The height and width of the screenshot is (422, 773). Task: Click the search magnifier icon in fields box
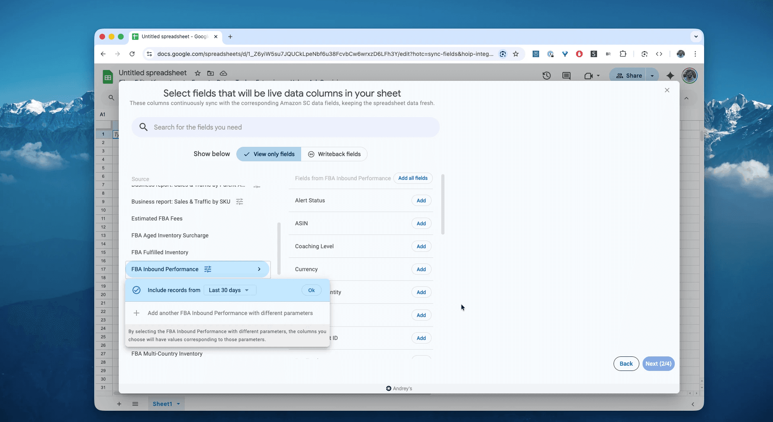pos(143,127)
